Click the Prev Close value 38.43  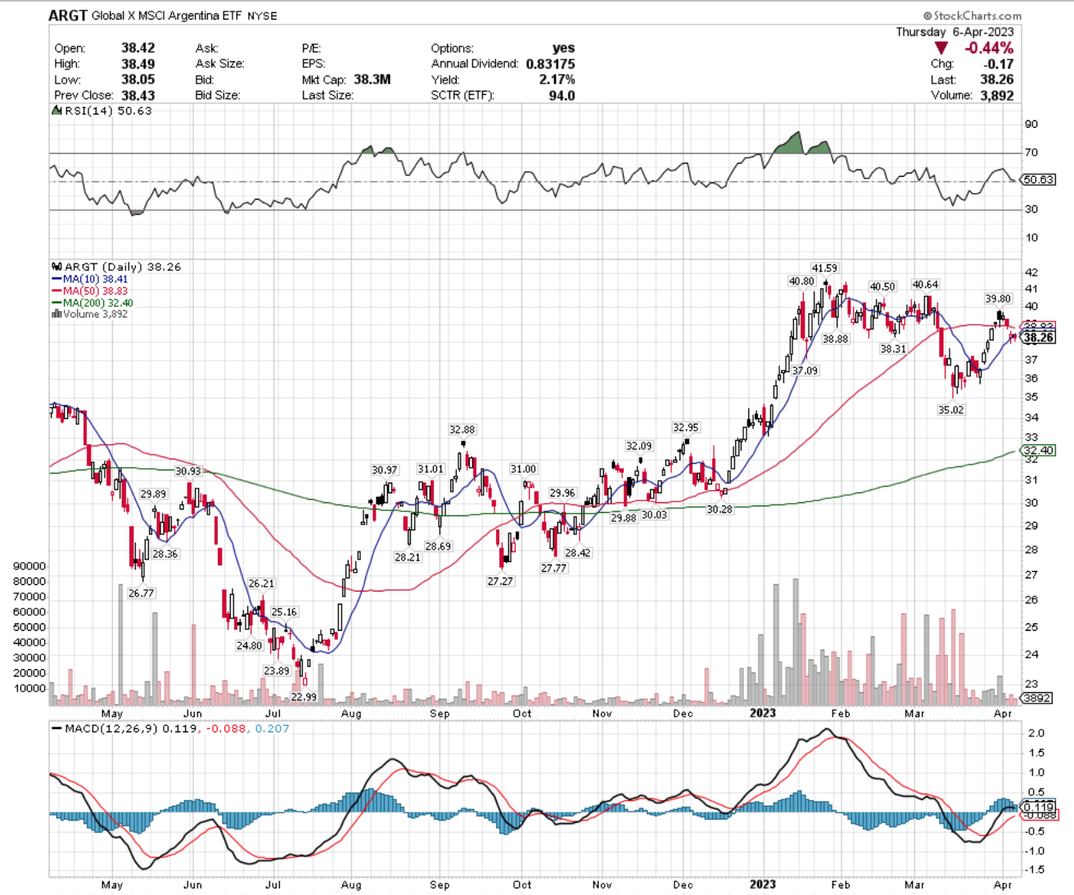point(138,95)
